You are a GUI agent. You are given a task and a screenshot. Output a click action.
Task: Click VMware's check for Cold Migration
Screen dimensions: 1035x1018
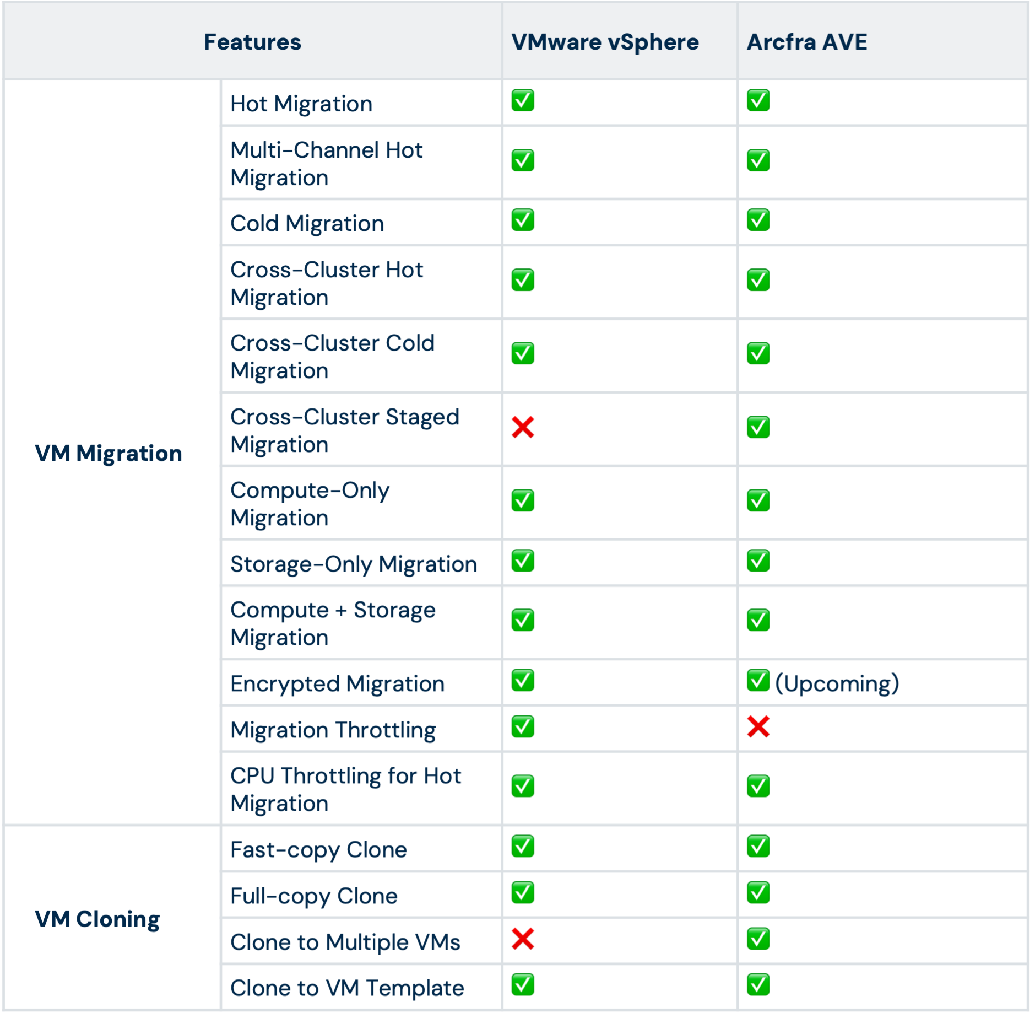[523, 220]
